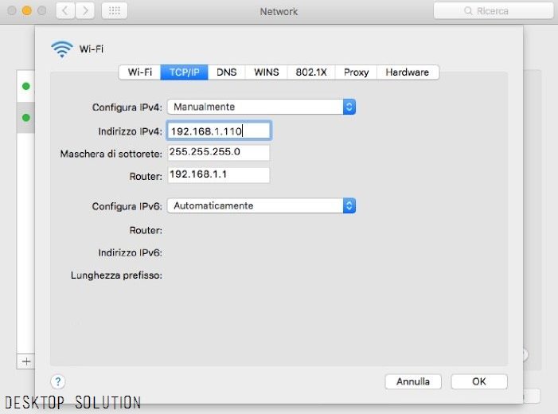Click the Wi-Fi signal icon in panel header
This screenshot has width=558, height=414.
pos(62,49)
